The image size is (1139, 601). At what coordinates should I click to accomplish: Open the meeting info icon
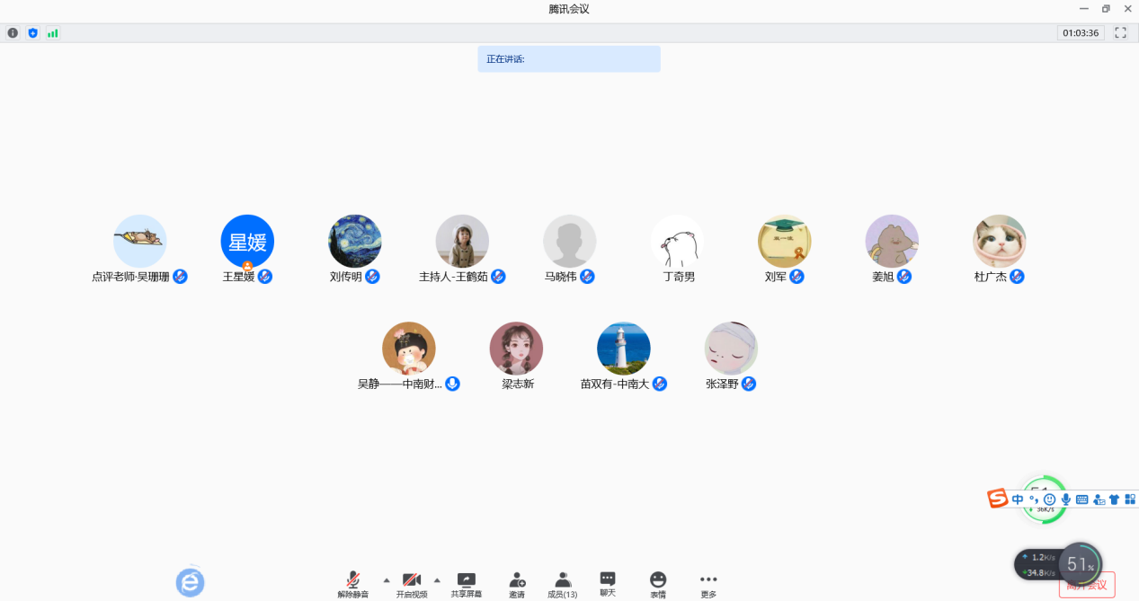[13, 33]
